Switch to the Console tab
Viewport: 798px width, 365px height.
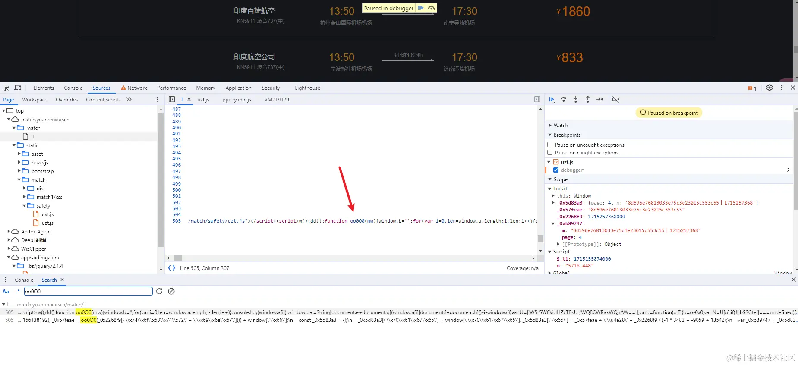pyautogui.click(x=73, y=88)
